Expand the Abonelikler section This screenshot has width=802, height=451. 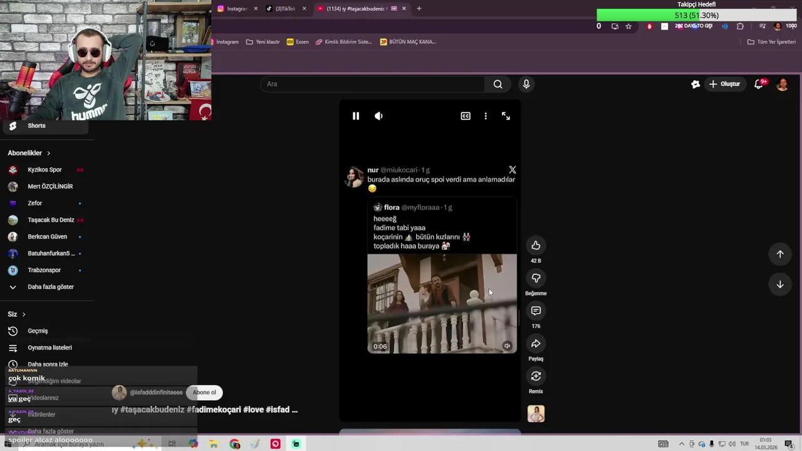[29, 153]
